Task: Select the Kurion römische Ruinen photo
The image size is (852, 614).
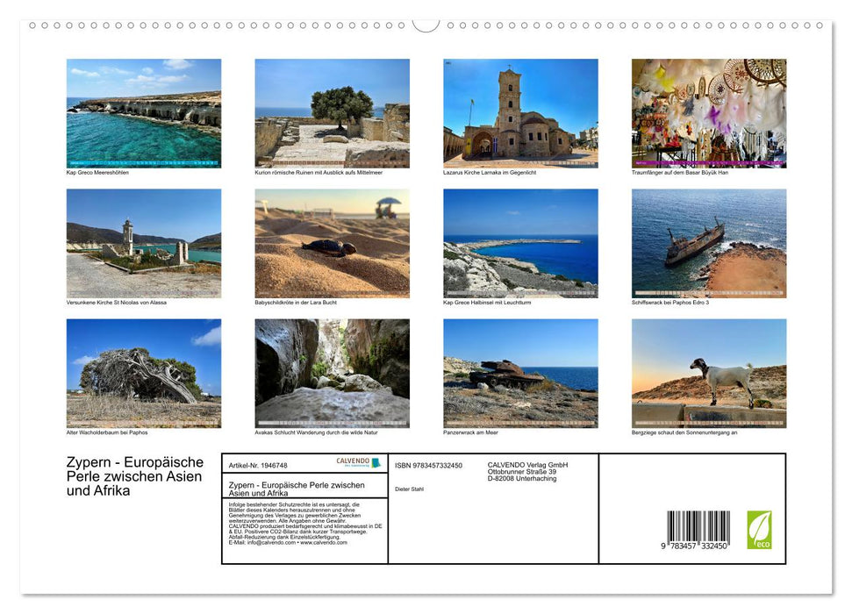Action: [333, 112]
